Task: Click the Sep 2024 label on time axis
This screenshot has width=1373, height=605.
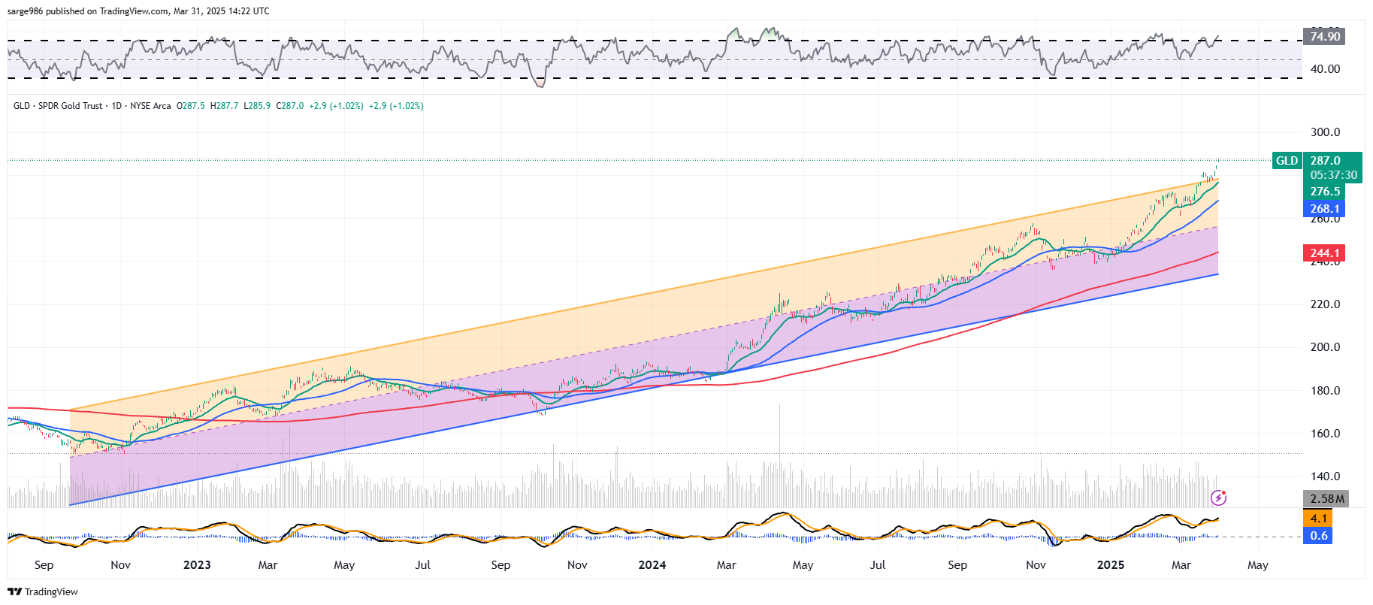Action: (957, 565)
